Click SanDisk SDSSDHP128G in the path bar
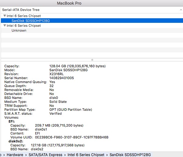This screenshot has width=183, height=157. point(130,155)
